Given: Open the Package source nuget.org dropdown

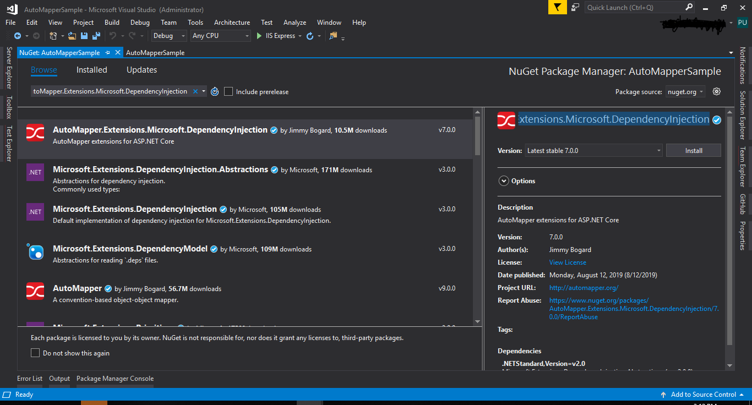Looking at the screenshot, I should 685,92.
